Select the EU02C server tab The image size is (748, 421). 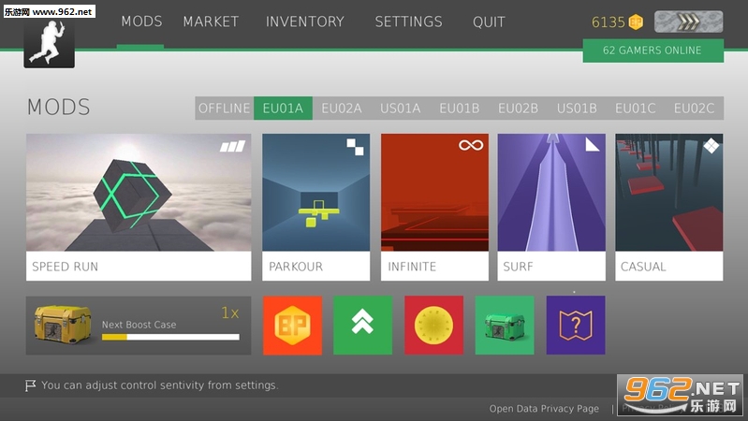pos(694,109)
